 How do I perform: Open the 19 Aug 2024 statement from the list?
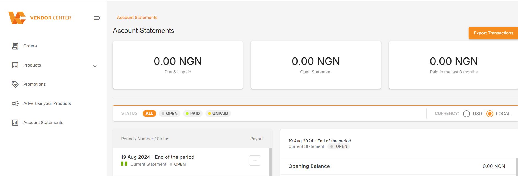158,157
